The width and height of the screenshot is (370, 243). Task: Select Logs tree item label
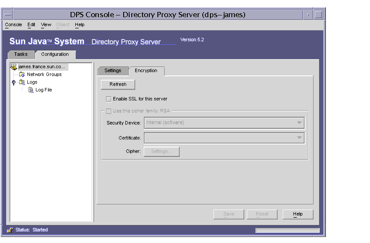(x=32, y=82)
